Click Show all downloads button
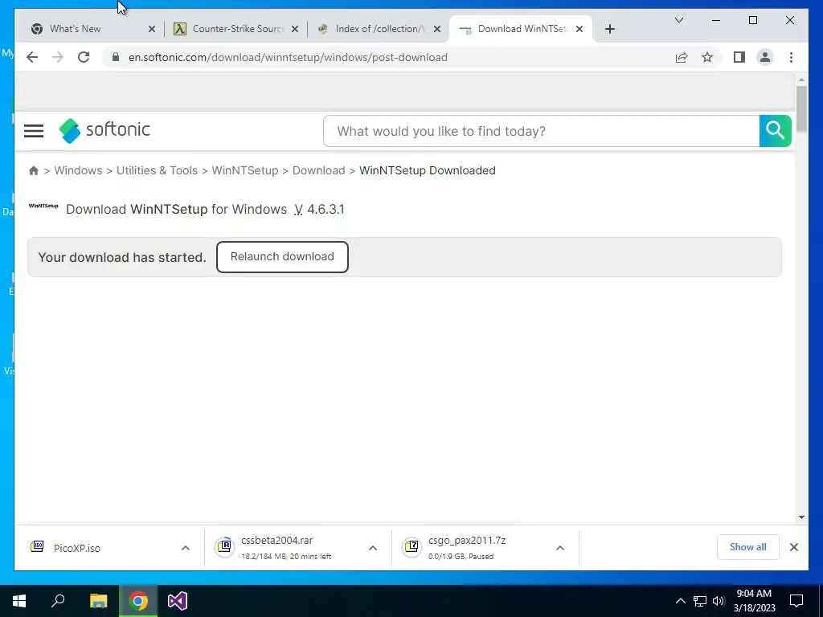This screenshot has height=617, width=823. coord(748,547)
